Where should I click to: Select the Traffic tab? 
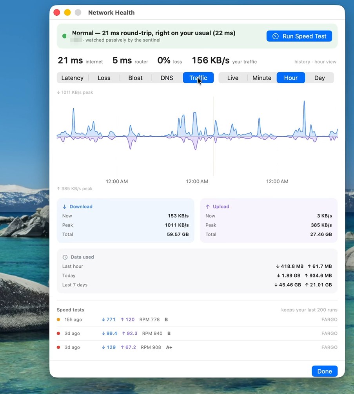point(198,78)
